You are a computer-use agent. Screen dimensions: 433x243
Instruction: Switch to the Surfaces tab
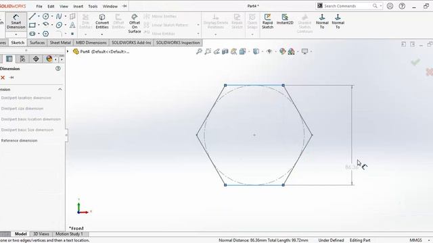click(37, 43)
